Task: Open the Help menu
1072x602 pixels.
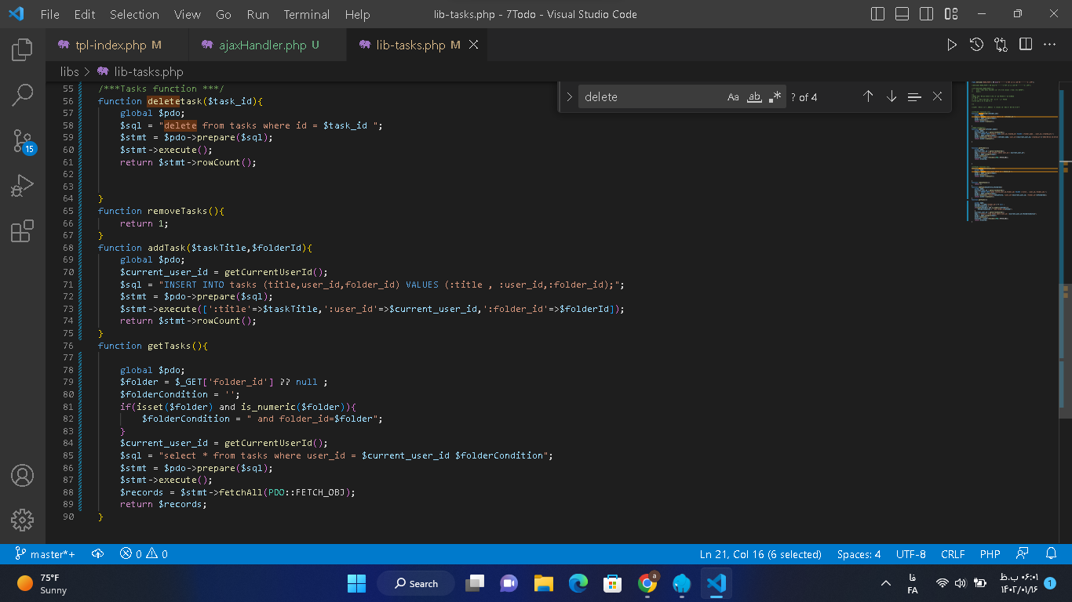Action: 357,14
